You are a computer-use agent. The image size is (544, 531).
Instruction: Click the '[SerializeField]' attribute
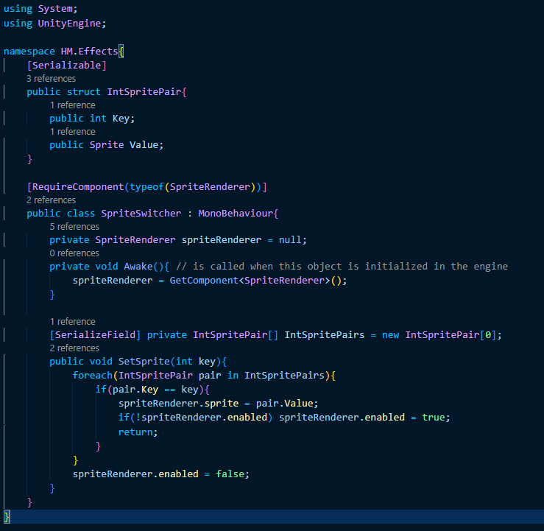pos(95,335)
